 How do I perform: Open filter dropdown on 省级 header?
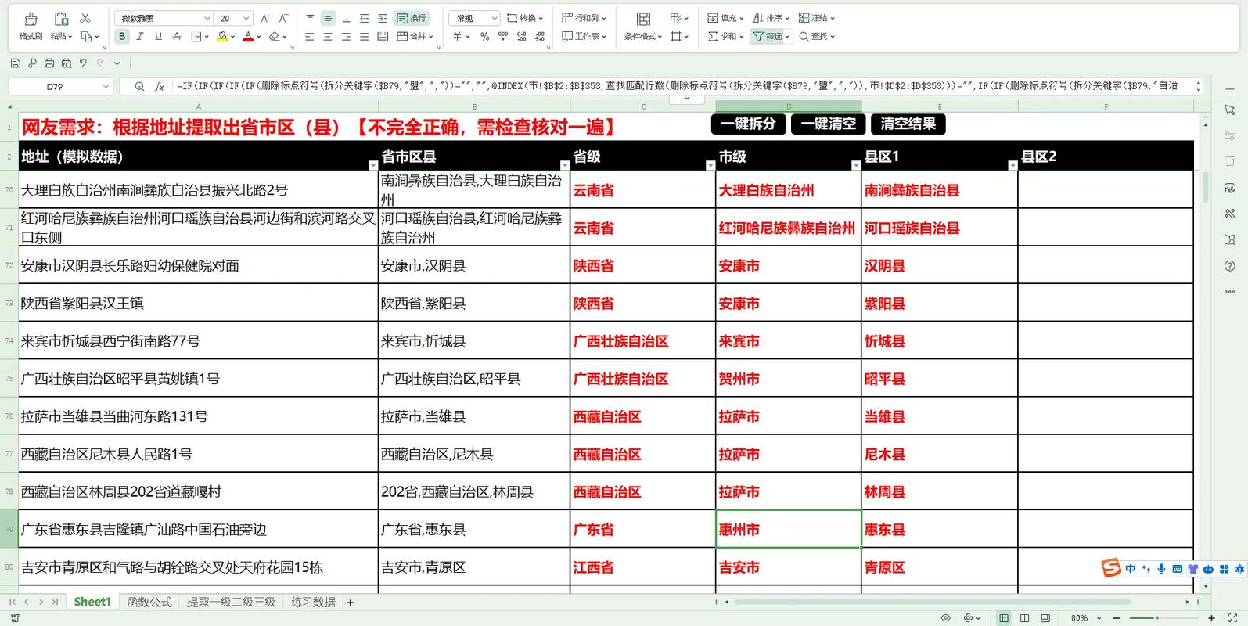[710, 165]
